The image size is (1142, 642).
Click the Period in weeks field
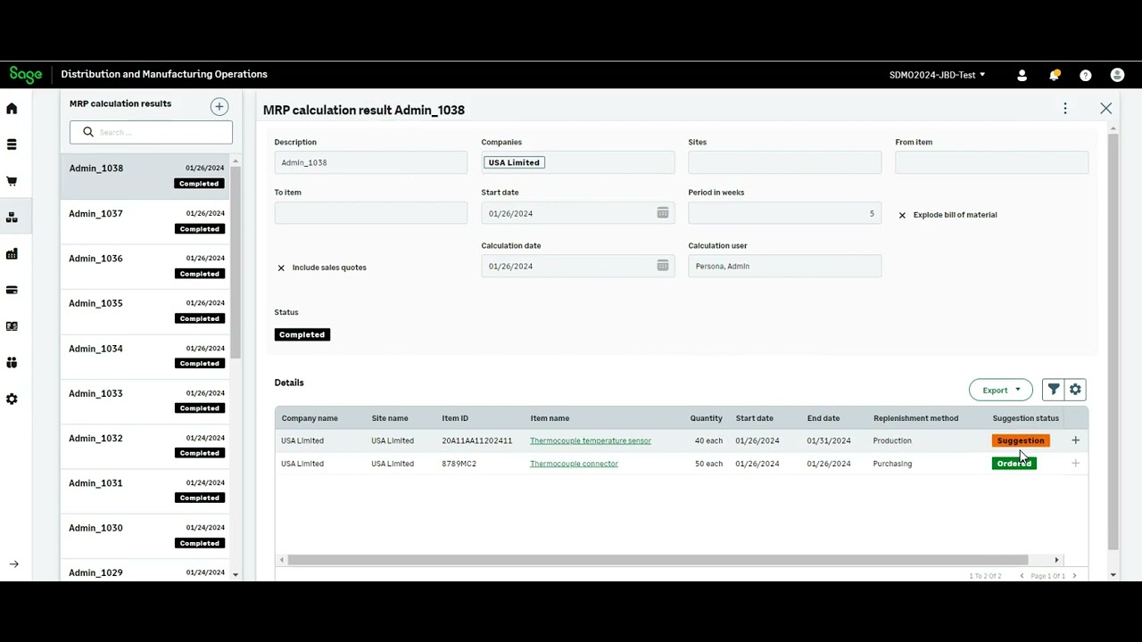click(x=784, y=213)
